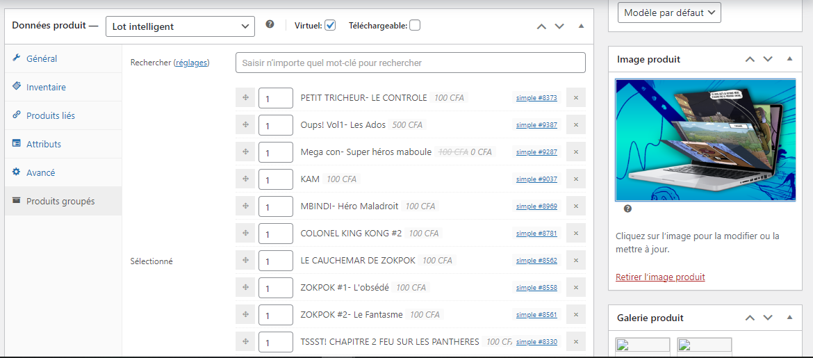This screenshot has width=813, height=358.
Task: Open the Lot intelligent product type dropdown
Action: tap(180, 26)
